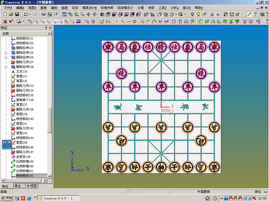Image resolution: width=269 pixels, height=202 pixels.
Task: Undo the last action
Action: pyautogui.click(x=26, y=14)
